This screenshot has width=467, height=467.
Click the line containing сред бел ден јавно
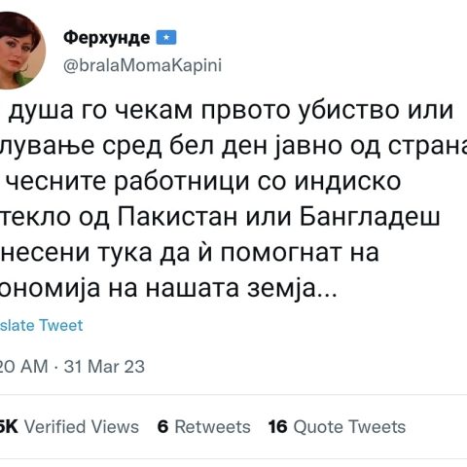coord(233,147)
